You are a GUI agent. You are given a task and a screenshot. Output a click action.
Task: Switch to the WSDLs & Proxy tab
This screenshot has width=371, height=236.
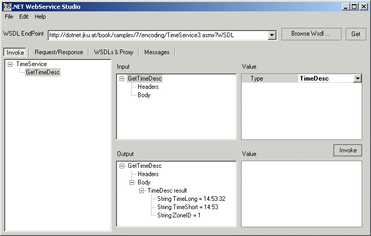(x=113, y=52)
